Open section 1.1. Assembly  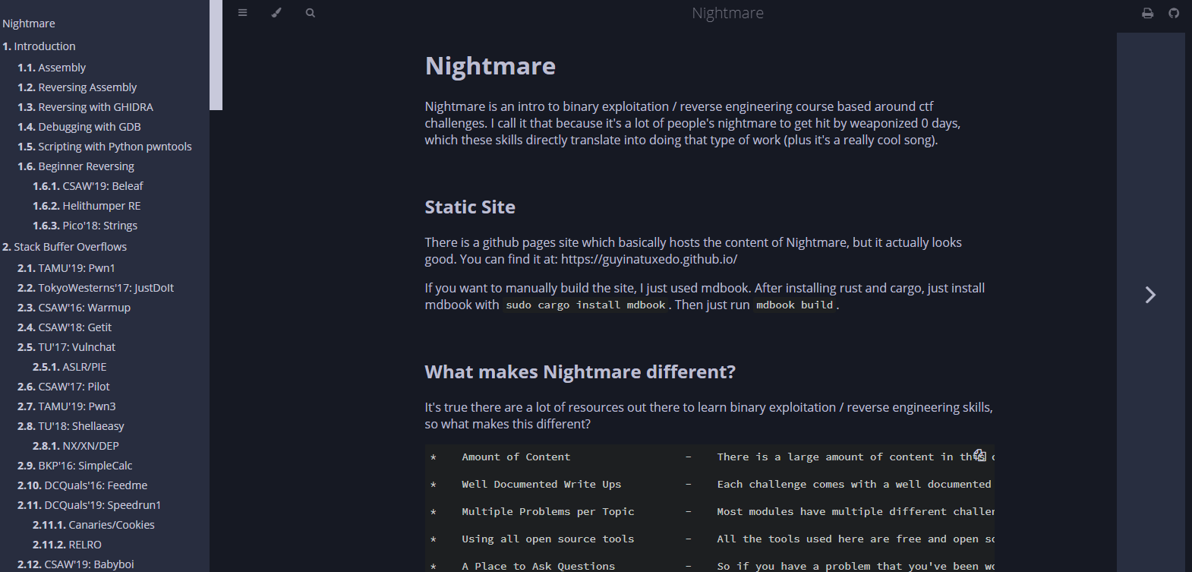tap(52, 68)
